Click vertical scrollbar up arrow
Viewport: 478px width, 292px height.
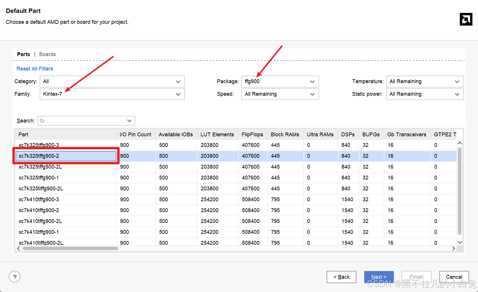(460, 143)
